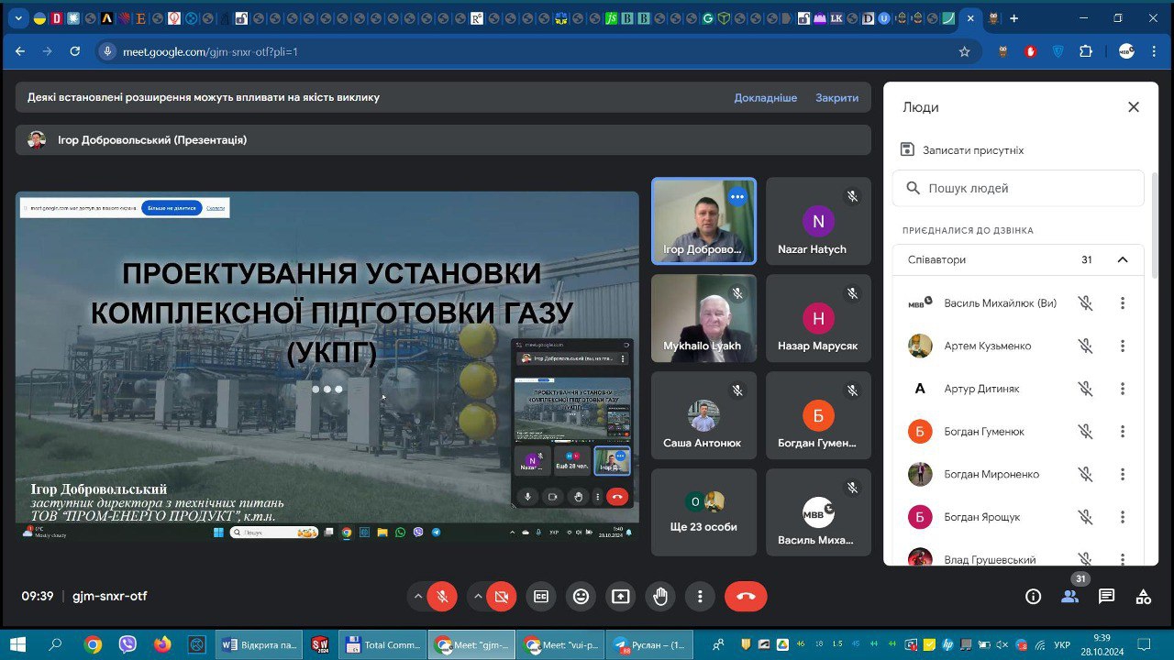Image resolution: width=1174 pixels, height=660 pixels.
Task: Toggle the People panel icon
Action: point(1069,597)
